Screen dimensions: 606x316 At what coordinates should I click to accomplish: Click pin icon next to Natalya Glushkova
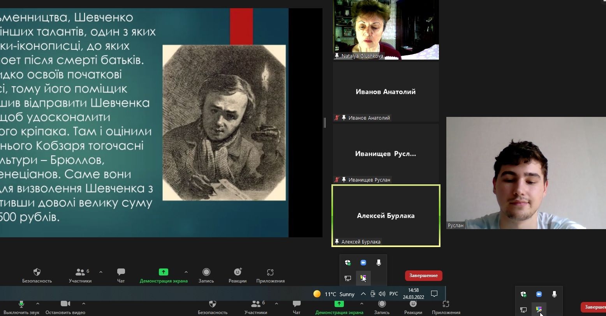coord(337,56)
